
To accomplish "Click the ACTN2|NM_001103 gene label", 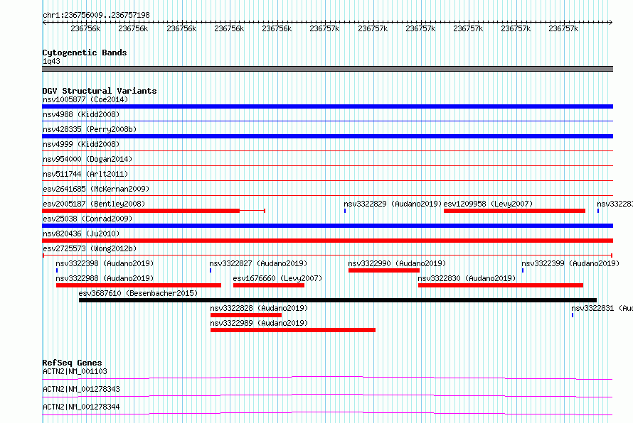I will tap(75, 371).
